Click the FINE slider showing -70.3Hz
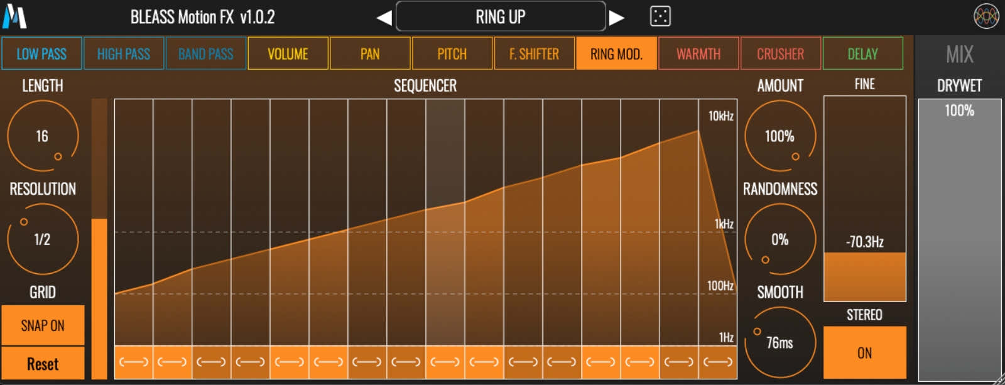 point(865,198)
